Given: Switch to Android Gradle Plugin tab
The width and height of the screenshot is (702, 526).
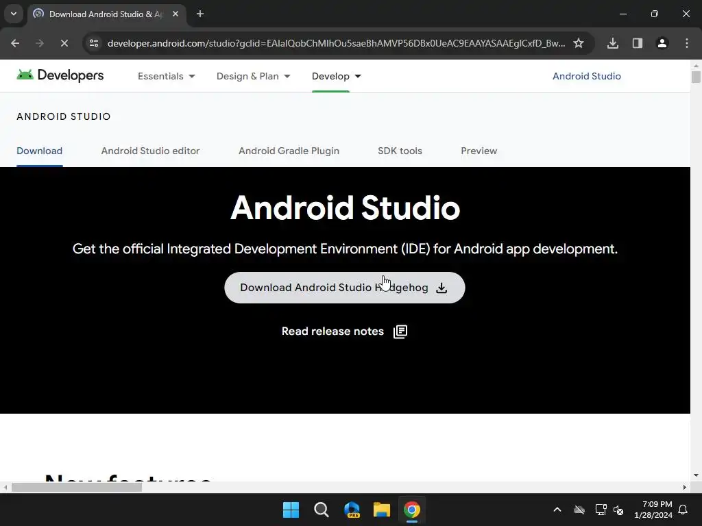Looking at the screenshot, I should [289, 151].
